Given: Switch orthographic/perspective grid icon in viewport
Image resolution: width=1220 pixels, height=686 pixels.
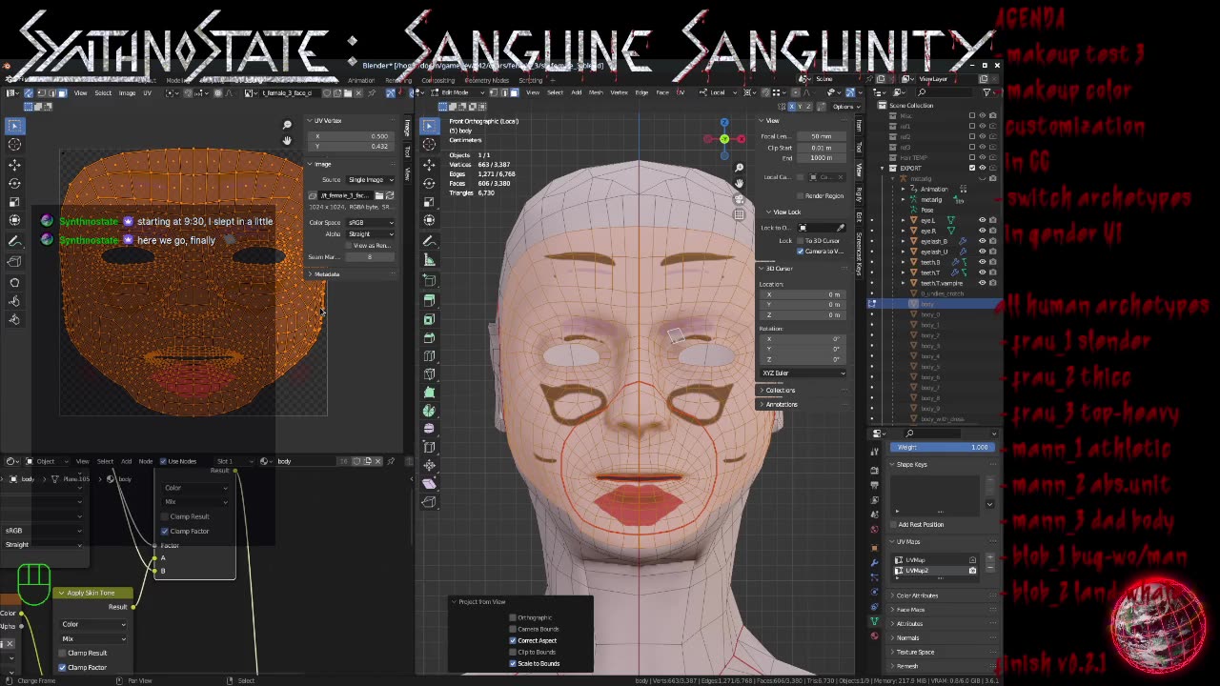Looking at the screenshot, I should 739,214.
